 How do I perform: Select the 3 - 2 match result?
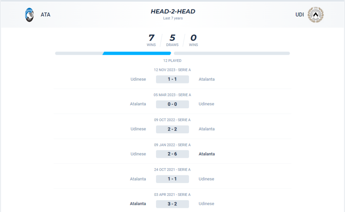pos(172,204)
